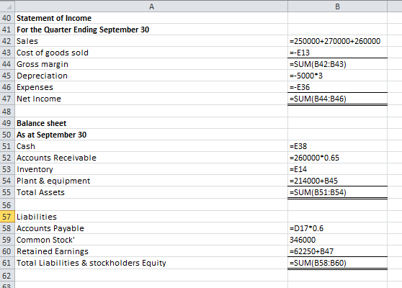Click the 'Common Stock' label cell
This screenshot has height=288, width=402.
coord(151,240)
